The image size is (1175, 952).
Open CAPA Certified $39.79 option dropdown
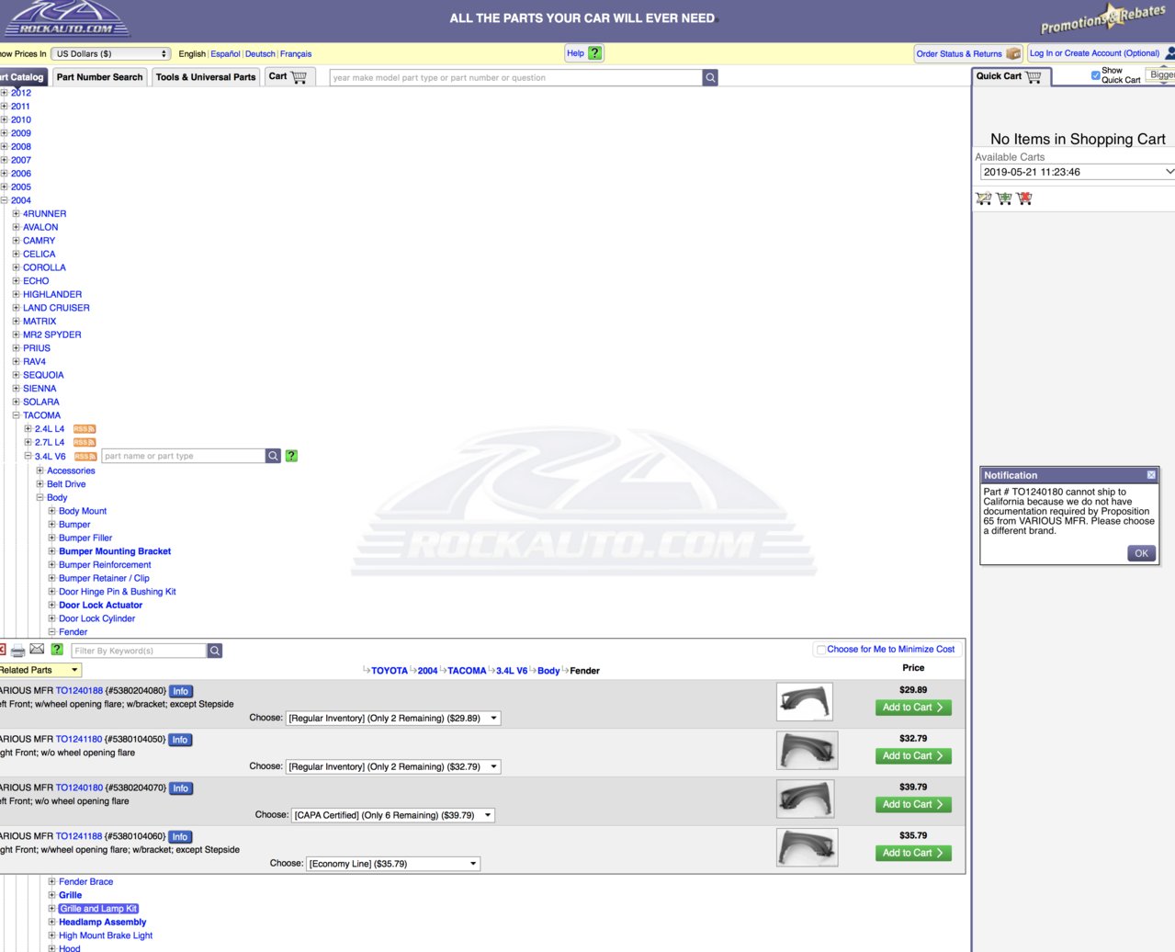click(393, 815)
